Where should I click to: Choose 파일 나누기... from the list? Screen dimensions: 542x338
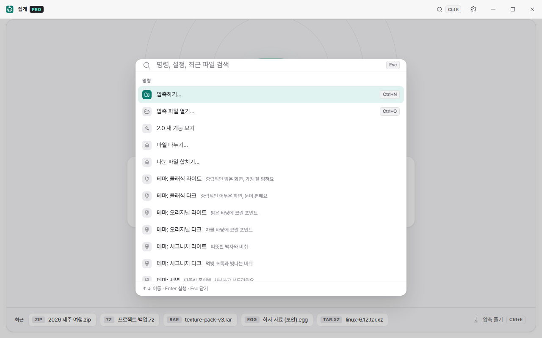(x=271, y=145)
